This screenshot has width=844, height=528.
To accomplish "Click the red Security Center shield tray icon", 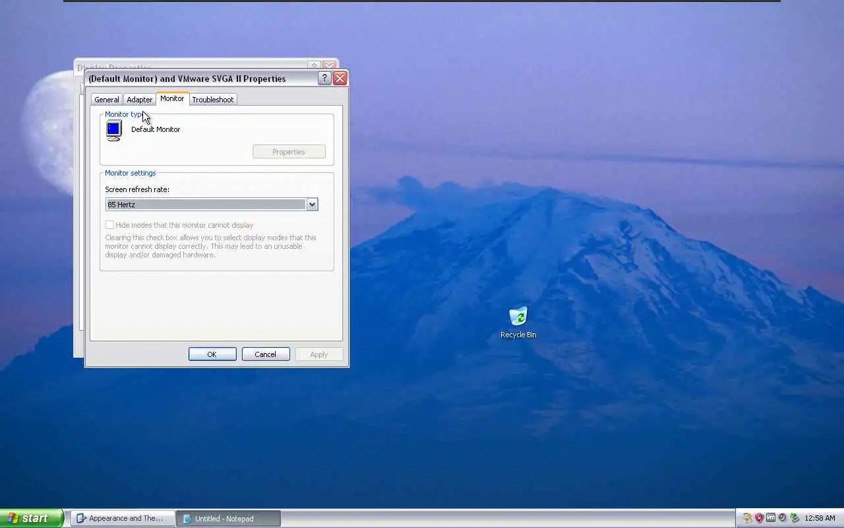I will click(x=759, y=518).
